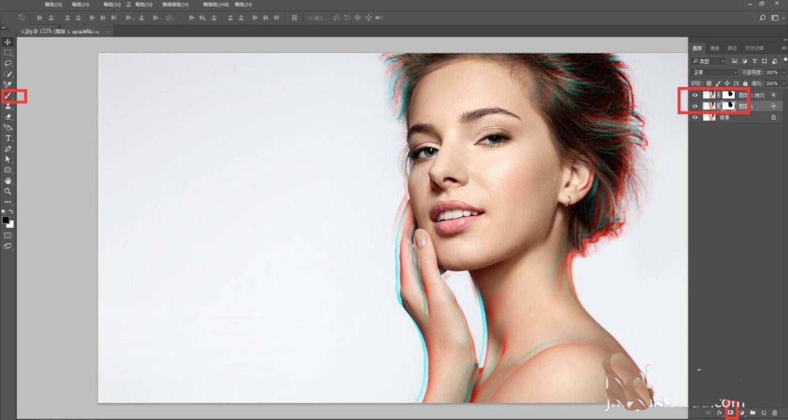Select the 背景 layer thumbnail

point(709,117)
